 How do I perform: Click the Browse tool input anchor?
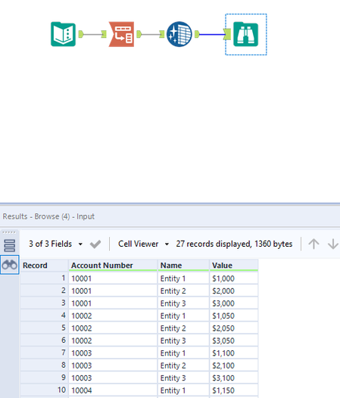click(x=227, y=34)
